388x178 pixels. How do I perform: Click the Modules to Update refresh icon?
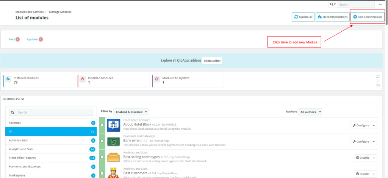157,79
